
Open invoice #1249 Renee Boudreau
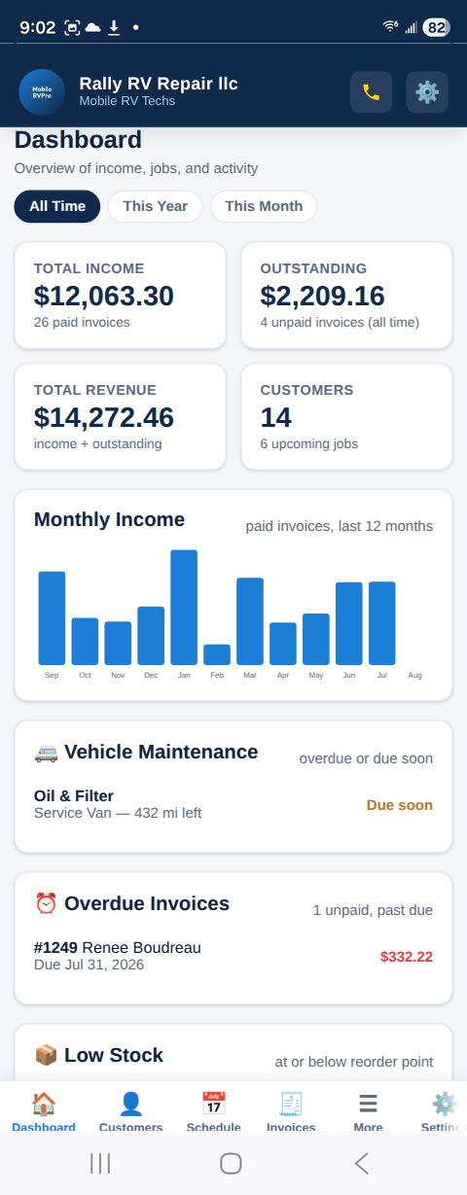point(233,956)
